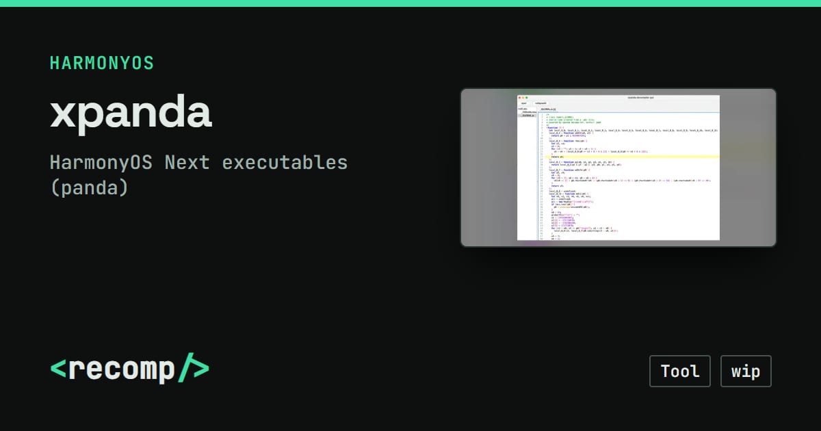821x431 pixels.
Task: Click the HARMONYOS category label
Action: click(102, 63)
